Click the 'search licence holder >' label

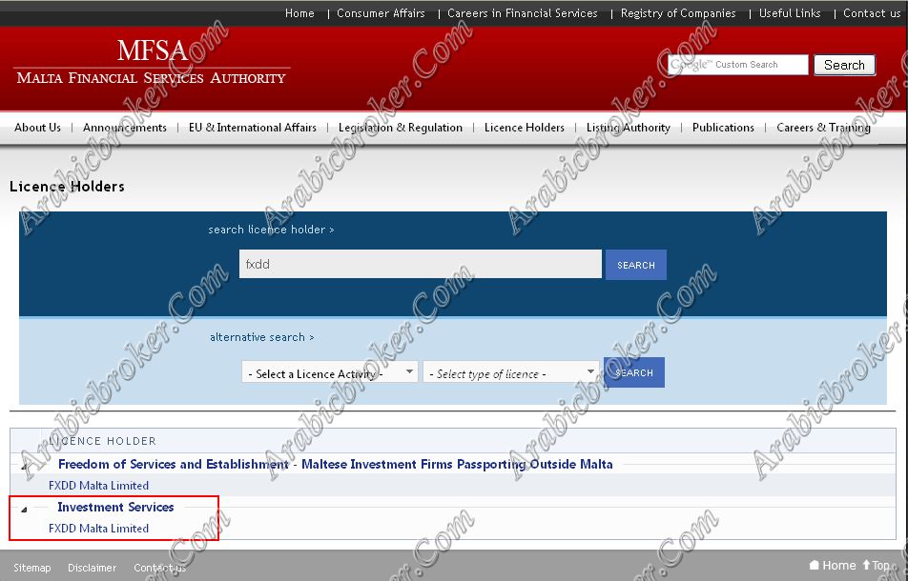(271, 230)
